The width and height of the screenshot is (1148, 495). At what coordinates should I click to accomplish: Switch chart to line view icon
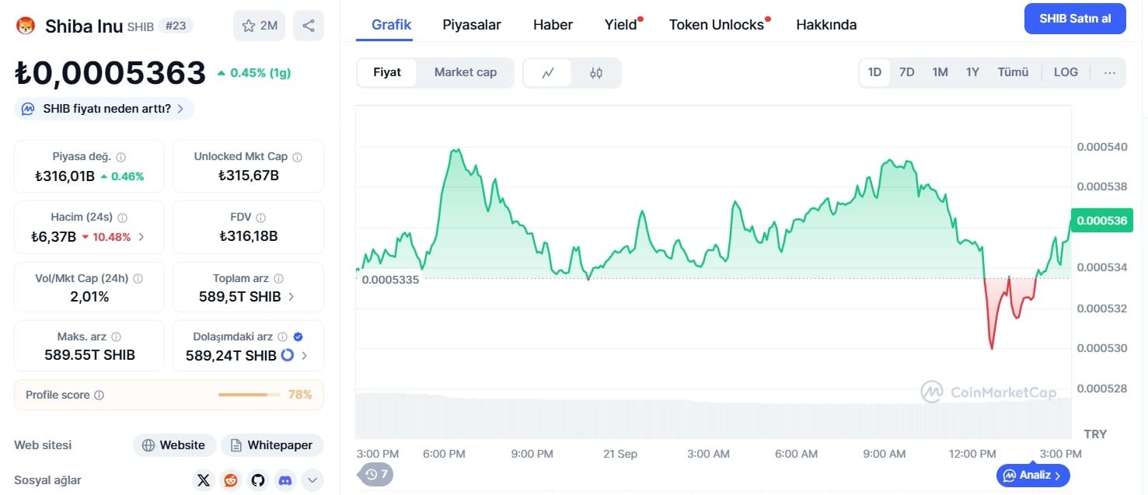tap(548, 73)
